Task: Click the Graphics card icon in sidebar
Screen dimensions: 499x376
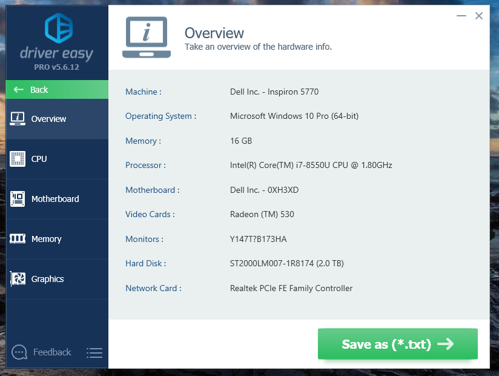Action: [18, 279]
